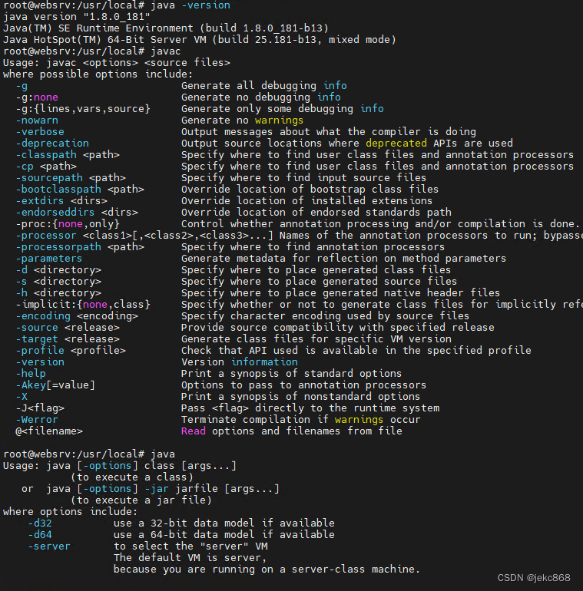Click the '-server' option

click(49, 546)
